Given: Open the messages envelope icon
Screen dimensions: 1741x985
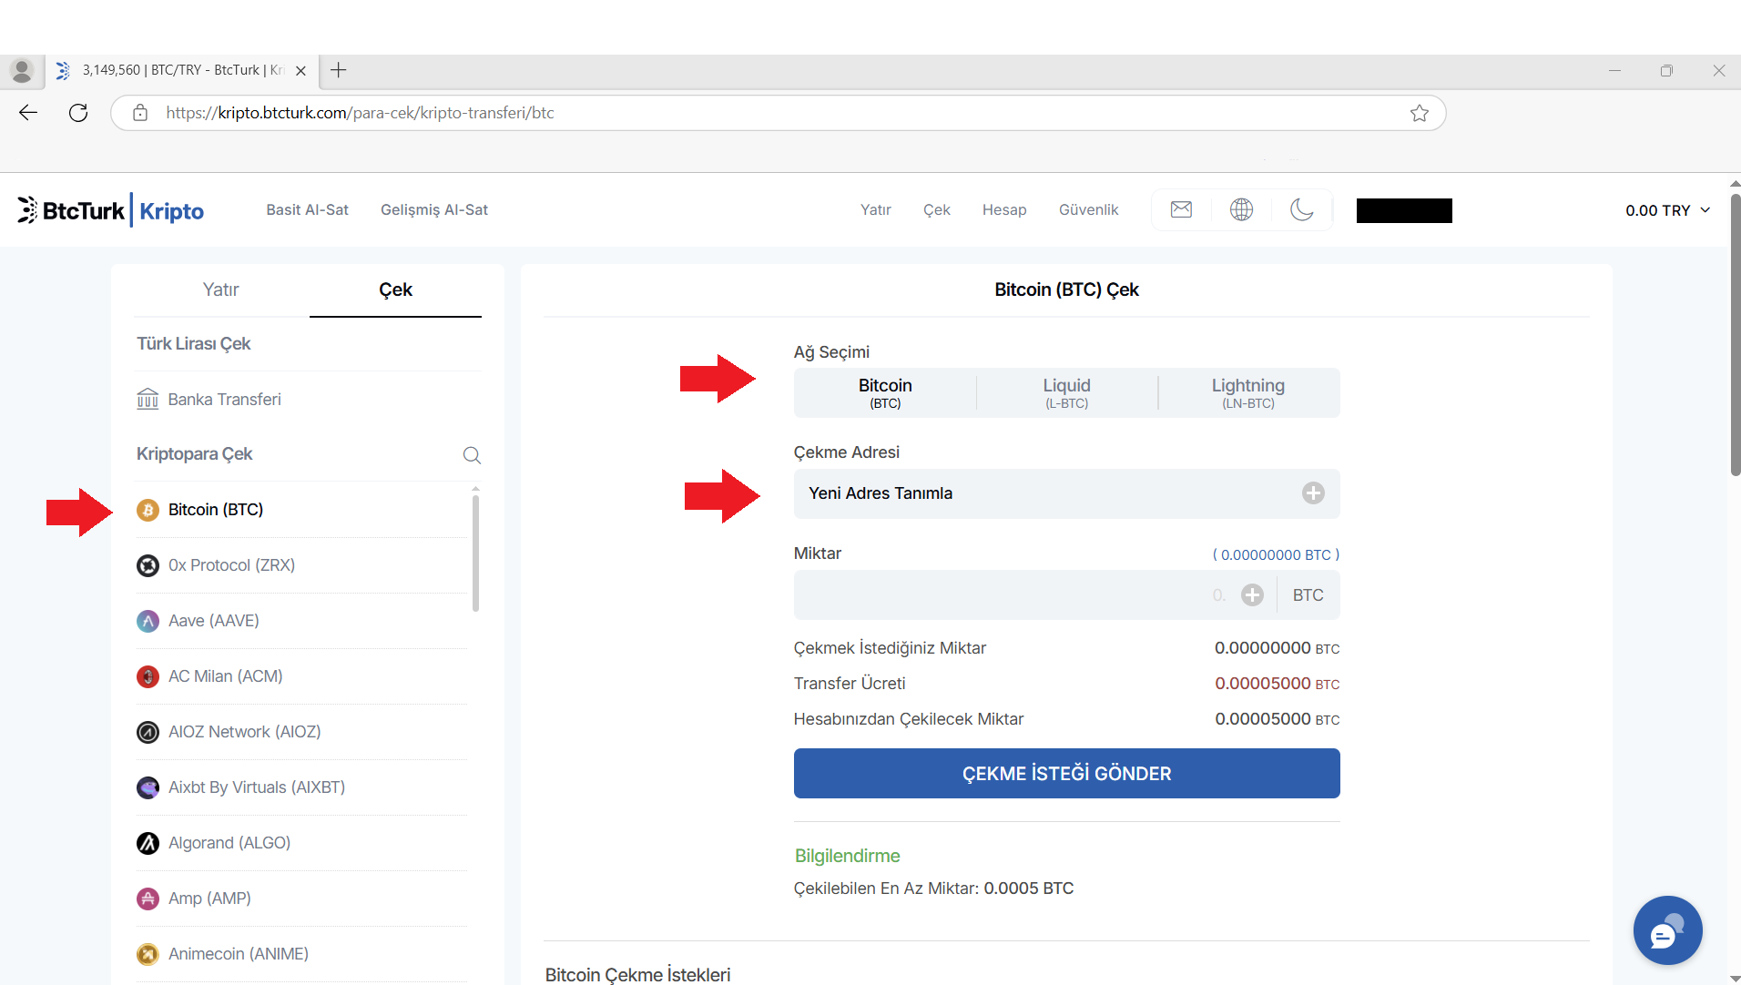Looking at the screenshot, I should point(1181,209).
